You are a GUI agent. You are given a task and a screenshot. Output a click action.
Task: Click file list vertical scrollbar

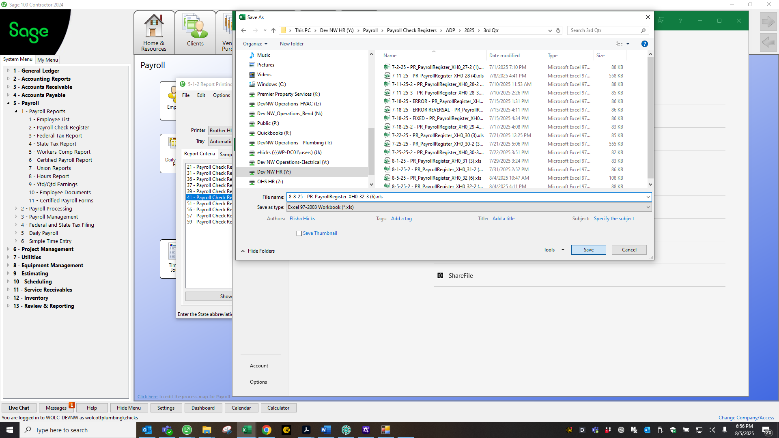(x=650, y=118)
